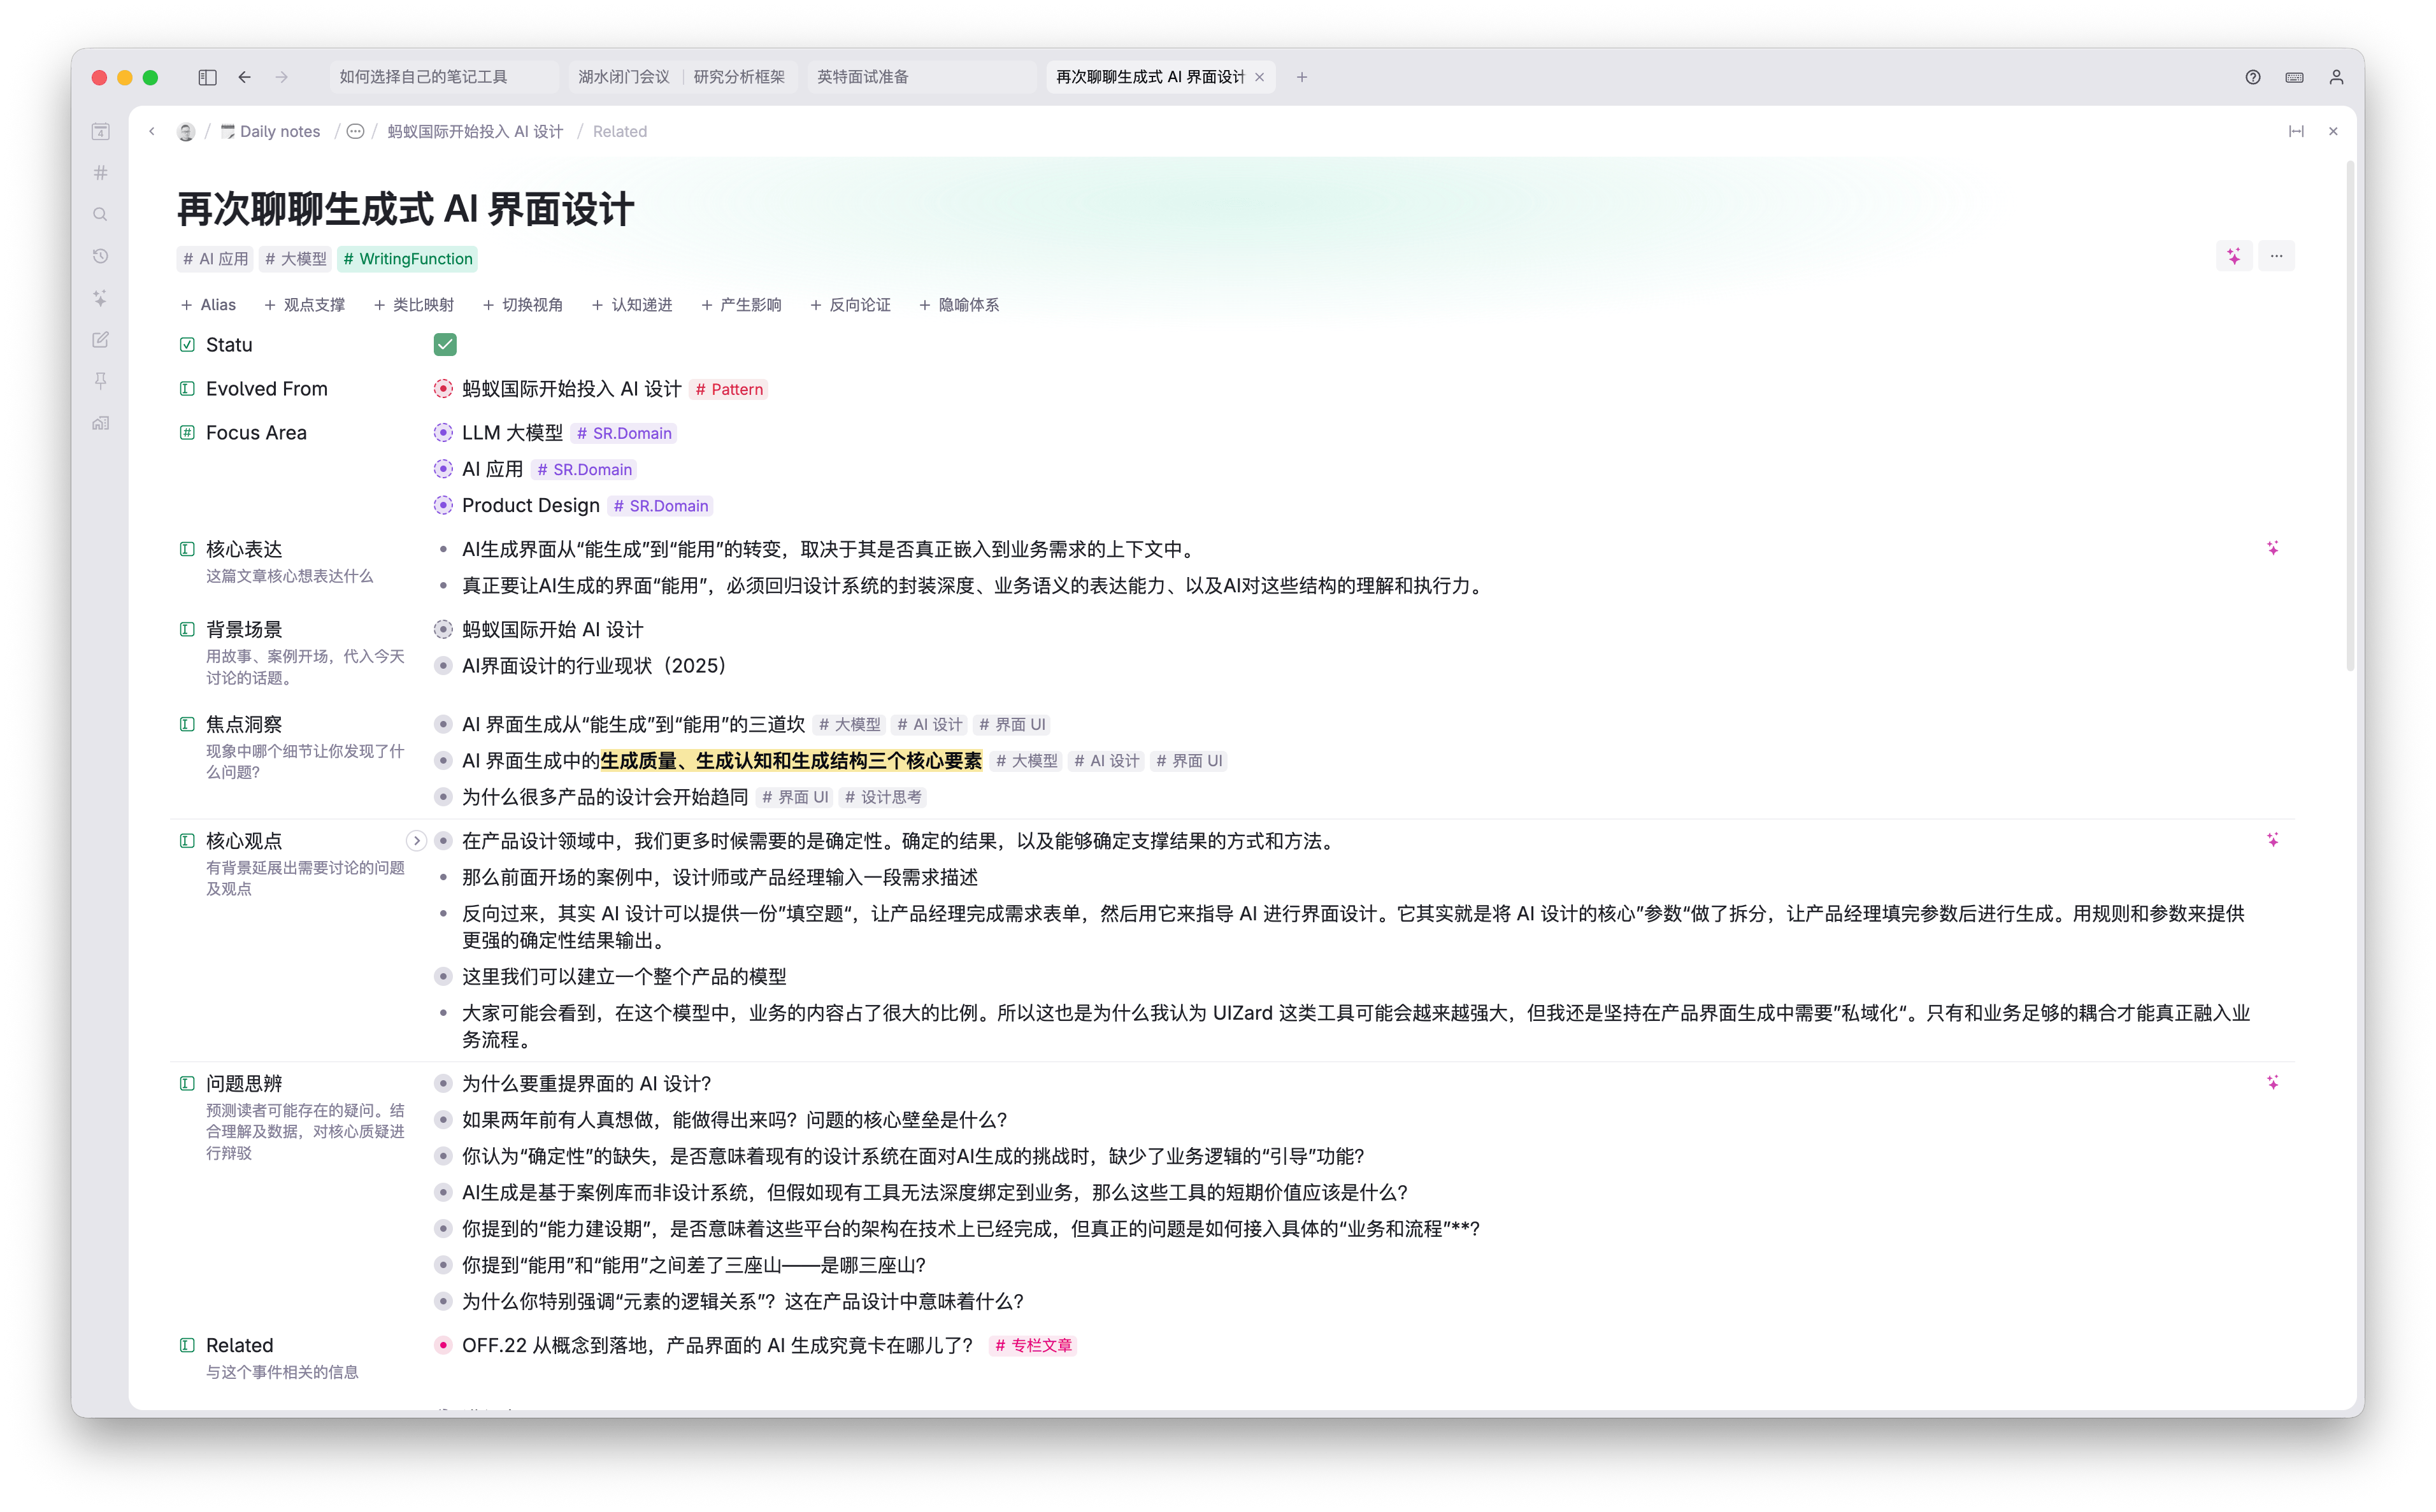
Task: Open Daily notes breadcrumb link
Action: (x=279, y=132)
